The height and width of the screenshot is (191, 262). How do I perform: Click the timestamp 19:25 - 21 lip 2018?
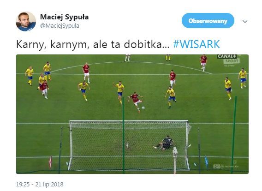[x=40, y=185]
